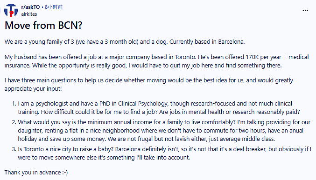This screenshot has width=316, height=180.
Task: Open the airkites user profile
Action: click(x=29, y=14)
